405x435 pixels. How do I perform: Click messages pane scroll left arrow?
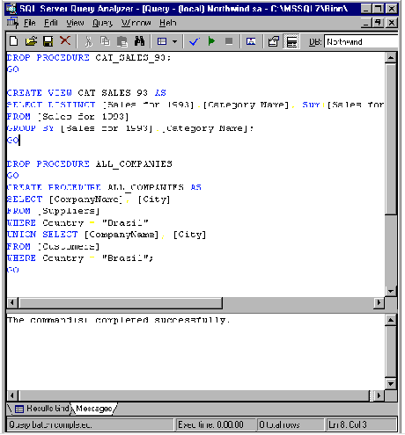(x=12, y=395)
